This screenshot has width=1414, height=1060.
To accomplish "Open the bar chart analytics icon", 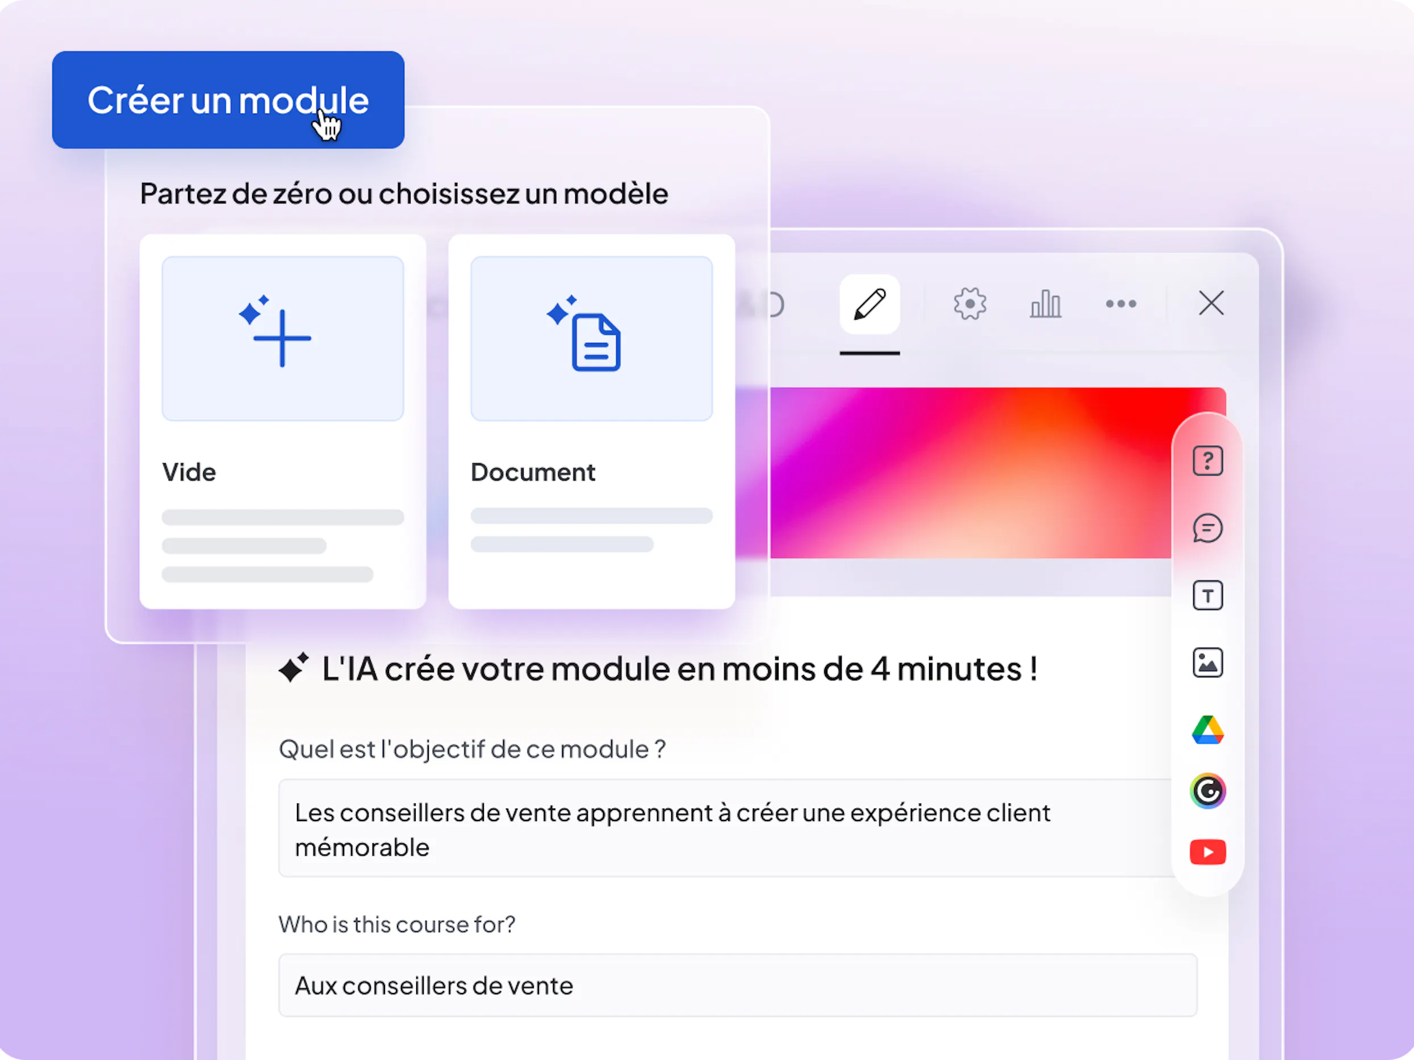I will [x=1045, y=304].
